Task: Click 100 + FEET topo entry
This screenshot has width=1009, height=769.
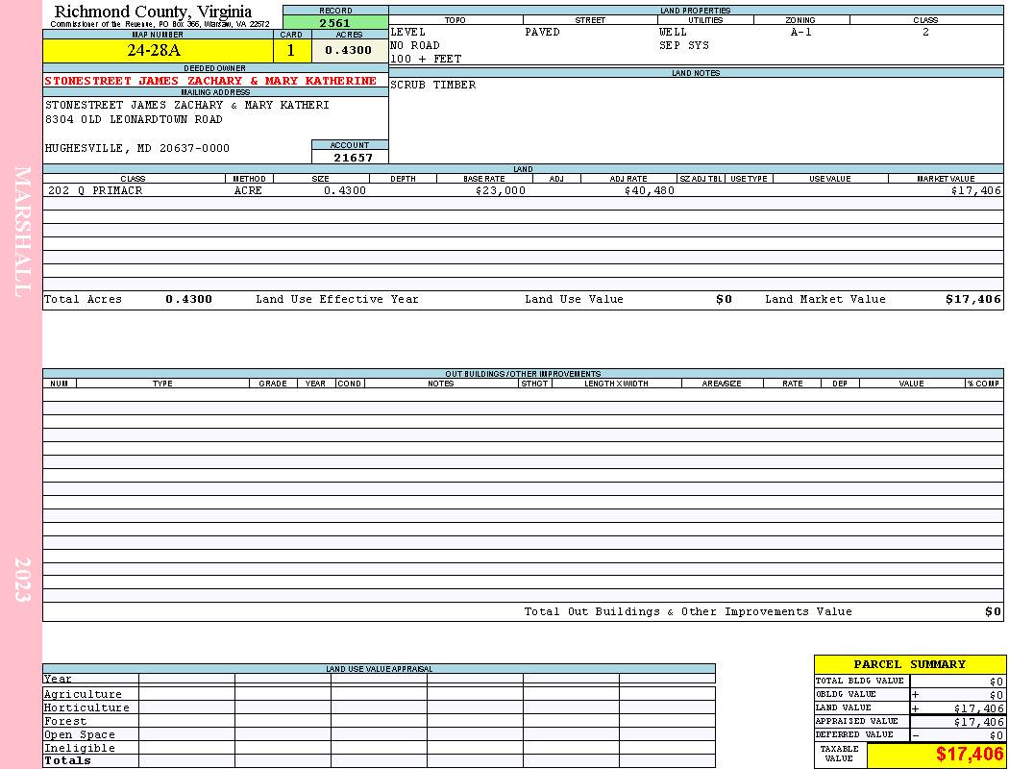Action: (x=426, y=60)
